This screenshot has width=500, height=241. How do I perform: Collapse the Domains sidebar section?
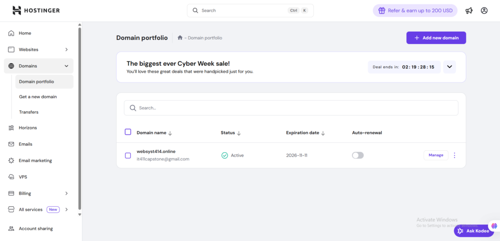point(66,66)
